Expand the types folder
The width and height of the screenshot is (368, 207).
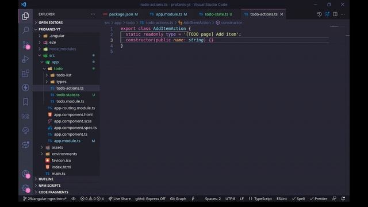coord(62,82)
